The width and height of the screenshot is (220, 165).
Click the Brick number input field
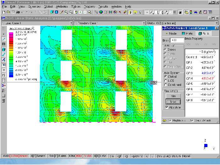click(x=176, y=40)
